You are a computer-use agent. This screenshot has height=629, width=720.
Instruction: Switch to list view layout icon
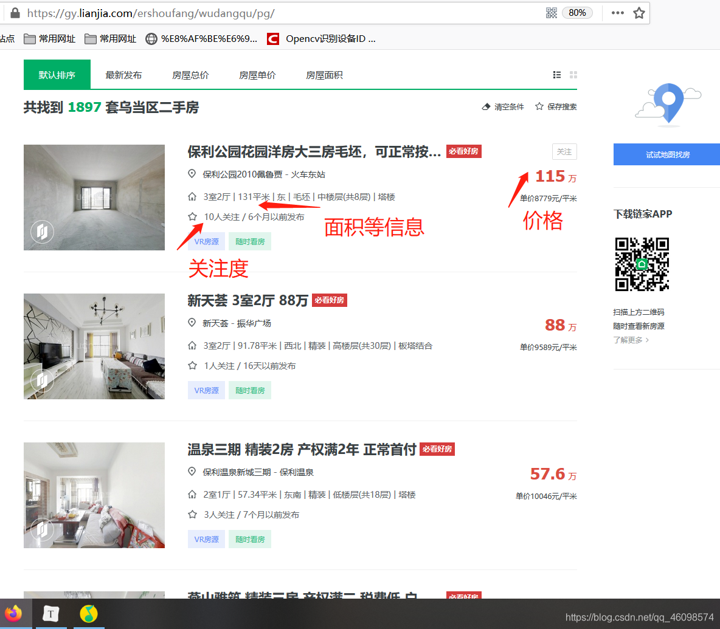click(x=557, y=75)
